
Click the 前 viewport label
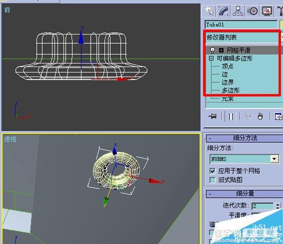point(7,10)
